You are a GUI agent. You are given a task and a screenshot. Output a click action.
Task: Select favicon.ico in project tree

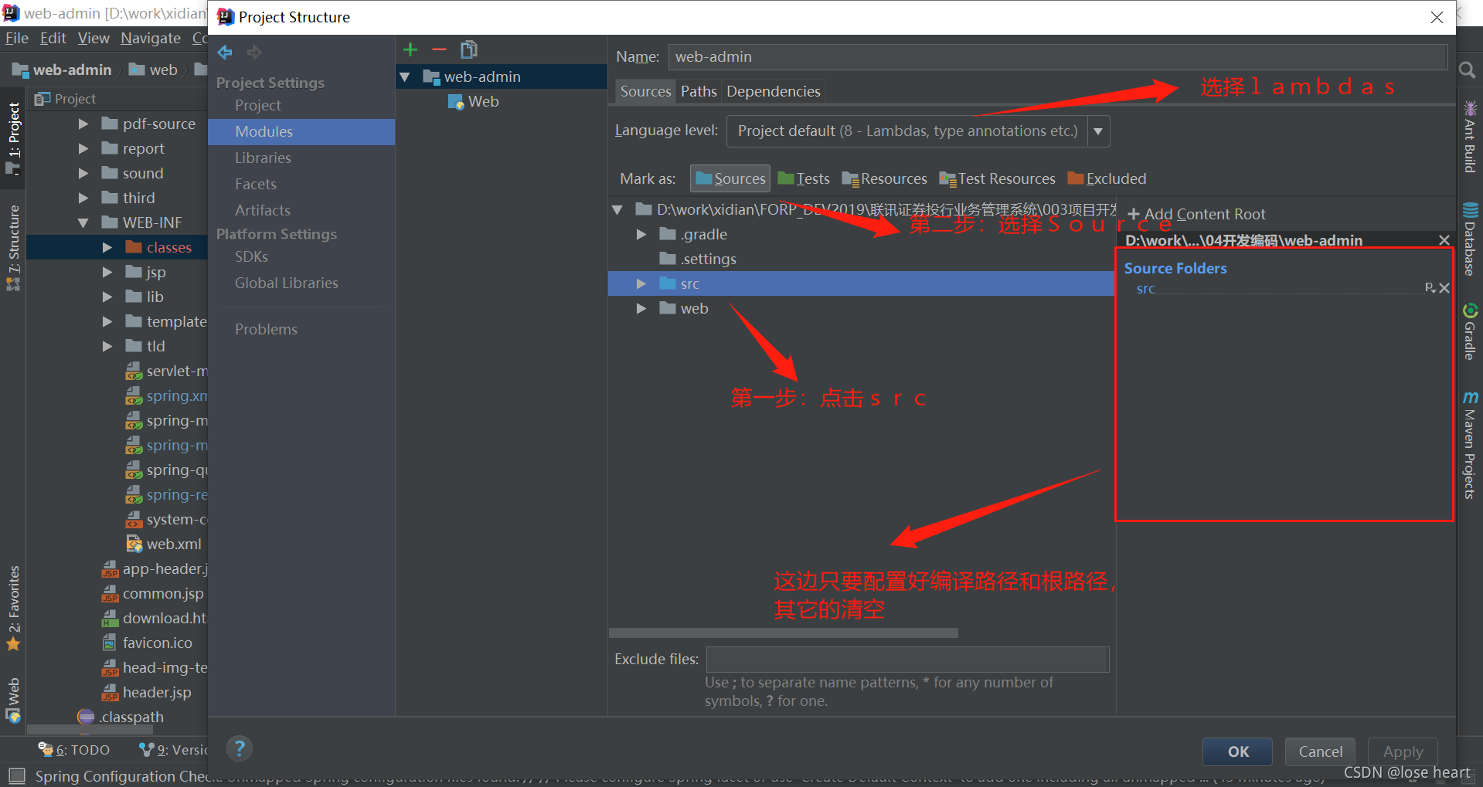pyautogui.click(x=147, y=643)
